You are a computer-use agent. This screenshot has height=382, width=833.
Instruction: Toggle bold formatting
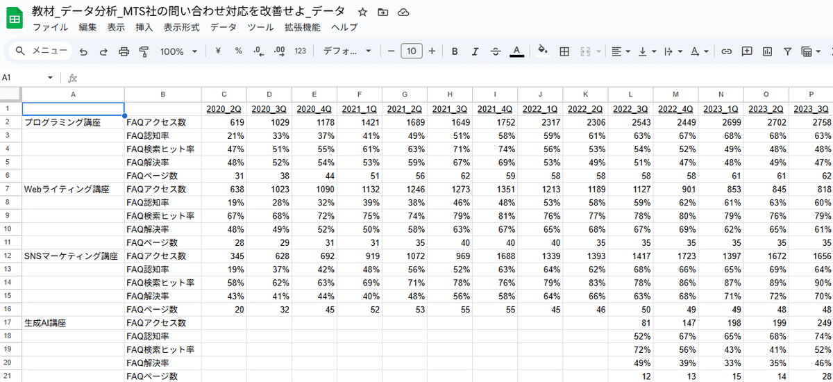[455, 51]
